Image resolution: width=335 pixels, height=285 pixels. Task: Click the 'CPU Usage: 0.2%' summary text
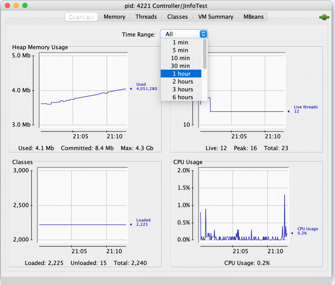click(247, 263)
